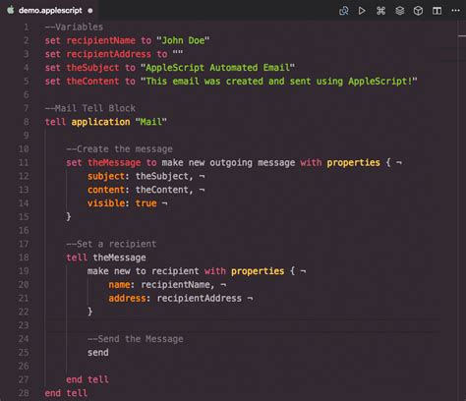Viewport: 466px width, 401px height.
Task: Open the find-in-files icon in editor toolbar
Action: [x=343, y=11]
